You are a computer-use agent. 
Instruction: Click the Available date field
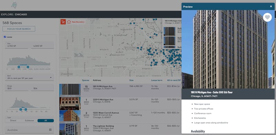29,130
